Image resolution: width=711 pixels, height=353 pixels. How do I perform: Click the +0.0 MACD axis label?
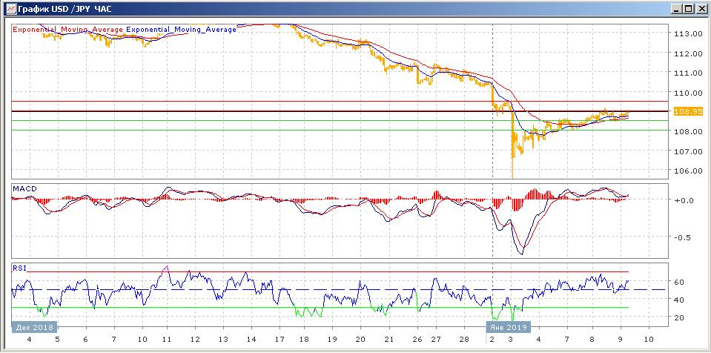(x=683, y=200)
